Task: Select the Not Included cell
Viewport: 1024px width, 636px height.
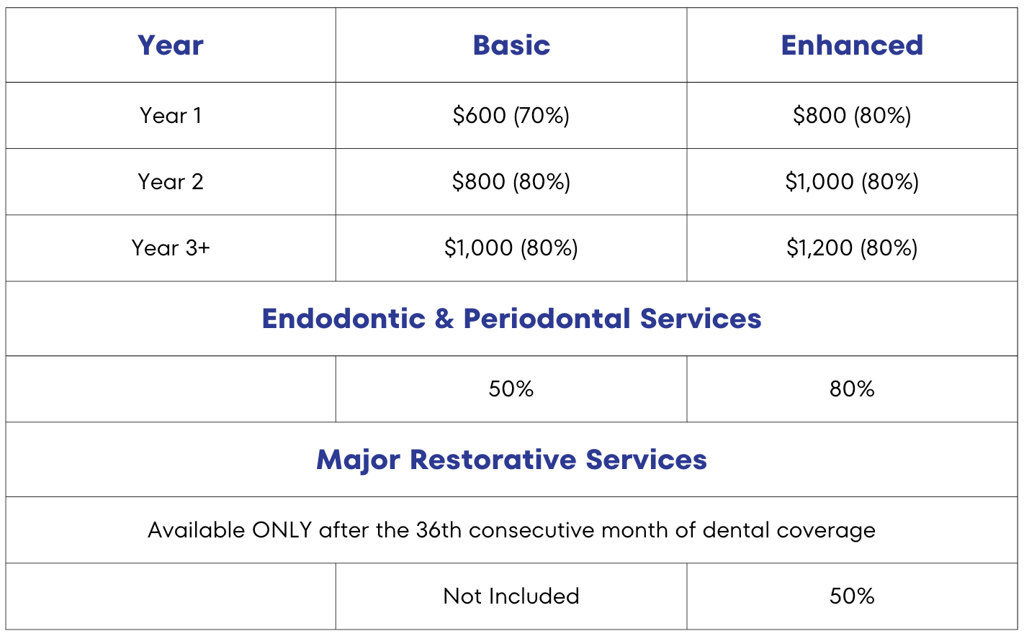Action: [511, 596]
